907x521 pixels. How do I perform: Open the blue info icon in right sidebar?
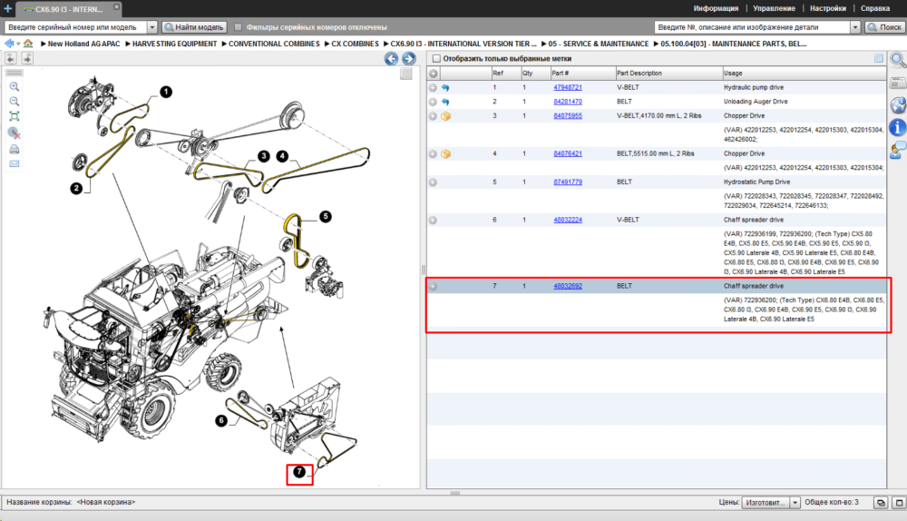(898, 127)
